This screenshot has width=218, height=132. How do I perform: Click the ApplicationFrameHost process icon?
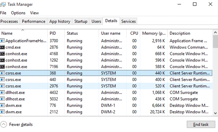coord(2,41)
